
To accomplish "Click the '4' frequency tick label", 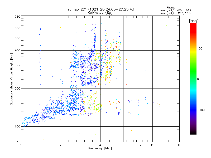I will click(100, 145).
